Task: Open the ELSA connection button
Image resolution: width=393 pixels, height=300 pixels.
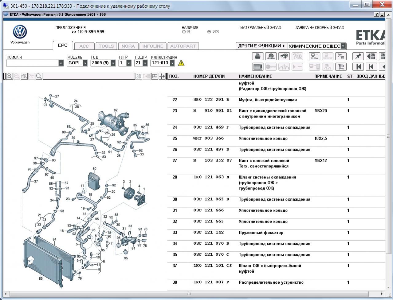Action: (314, 56)
